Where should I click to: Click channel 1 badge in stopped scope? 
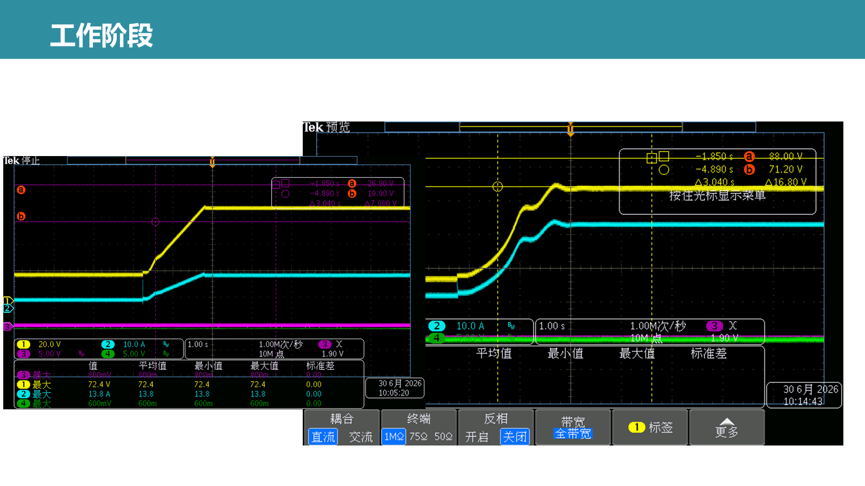pos(23,345)
